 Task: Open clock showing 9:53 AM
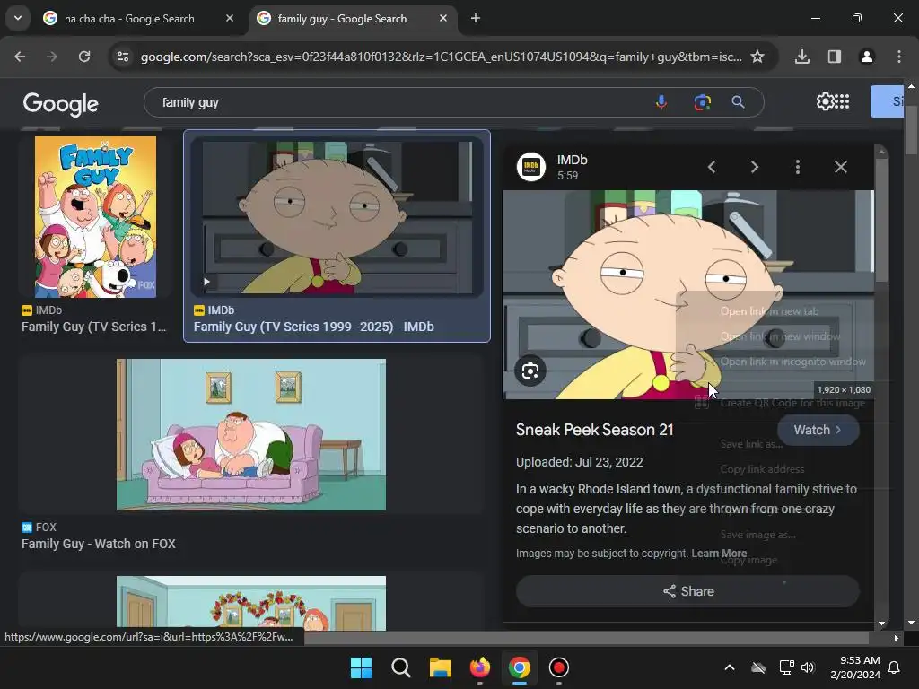855,667
